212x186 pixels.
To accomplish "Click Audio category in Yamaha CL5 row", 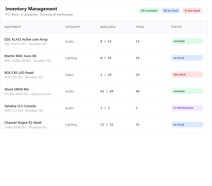I will click(69, 108).
